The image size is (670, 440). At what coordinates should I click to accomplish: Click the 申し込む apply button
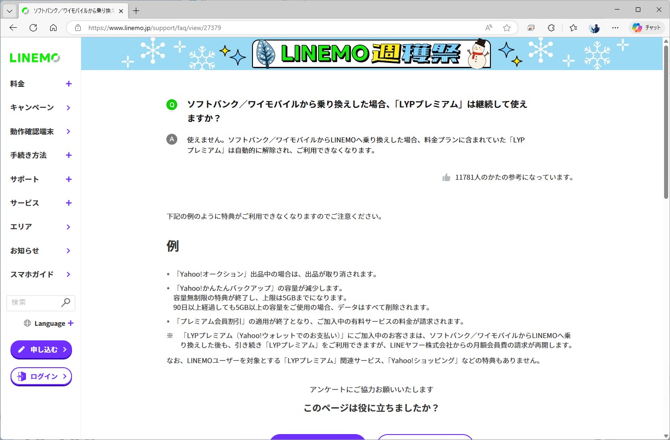[41, 349]
